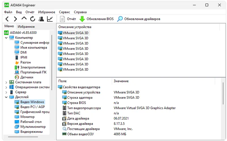This screenshot has width=227, height=141.
Task: Click the details pane vertical scrollbar
Action: [223, 93]
